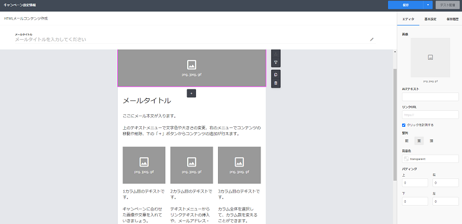
Task: Duplicate the selected image block
Action: coord(276,75)
